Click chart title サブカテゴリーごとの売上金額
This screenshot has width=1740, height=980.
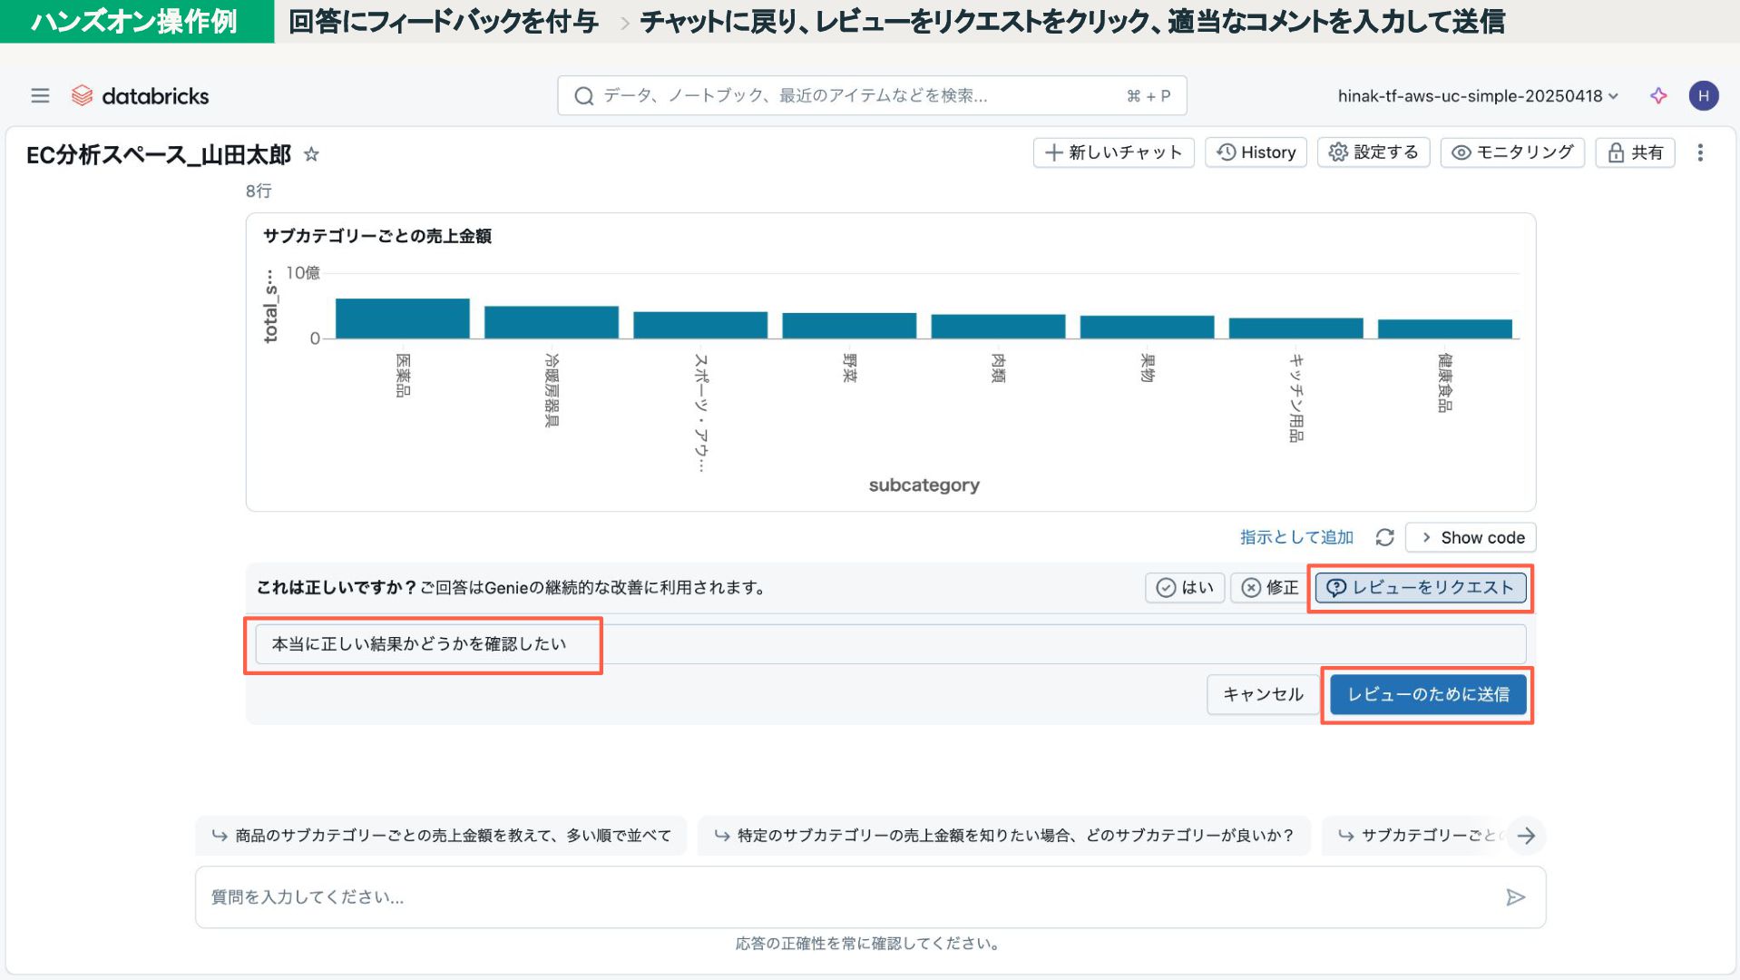pos(377,236)
